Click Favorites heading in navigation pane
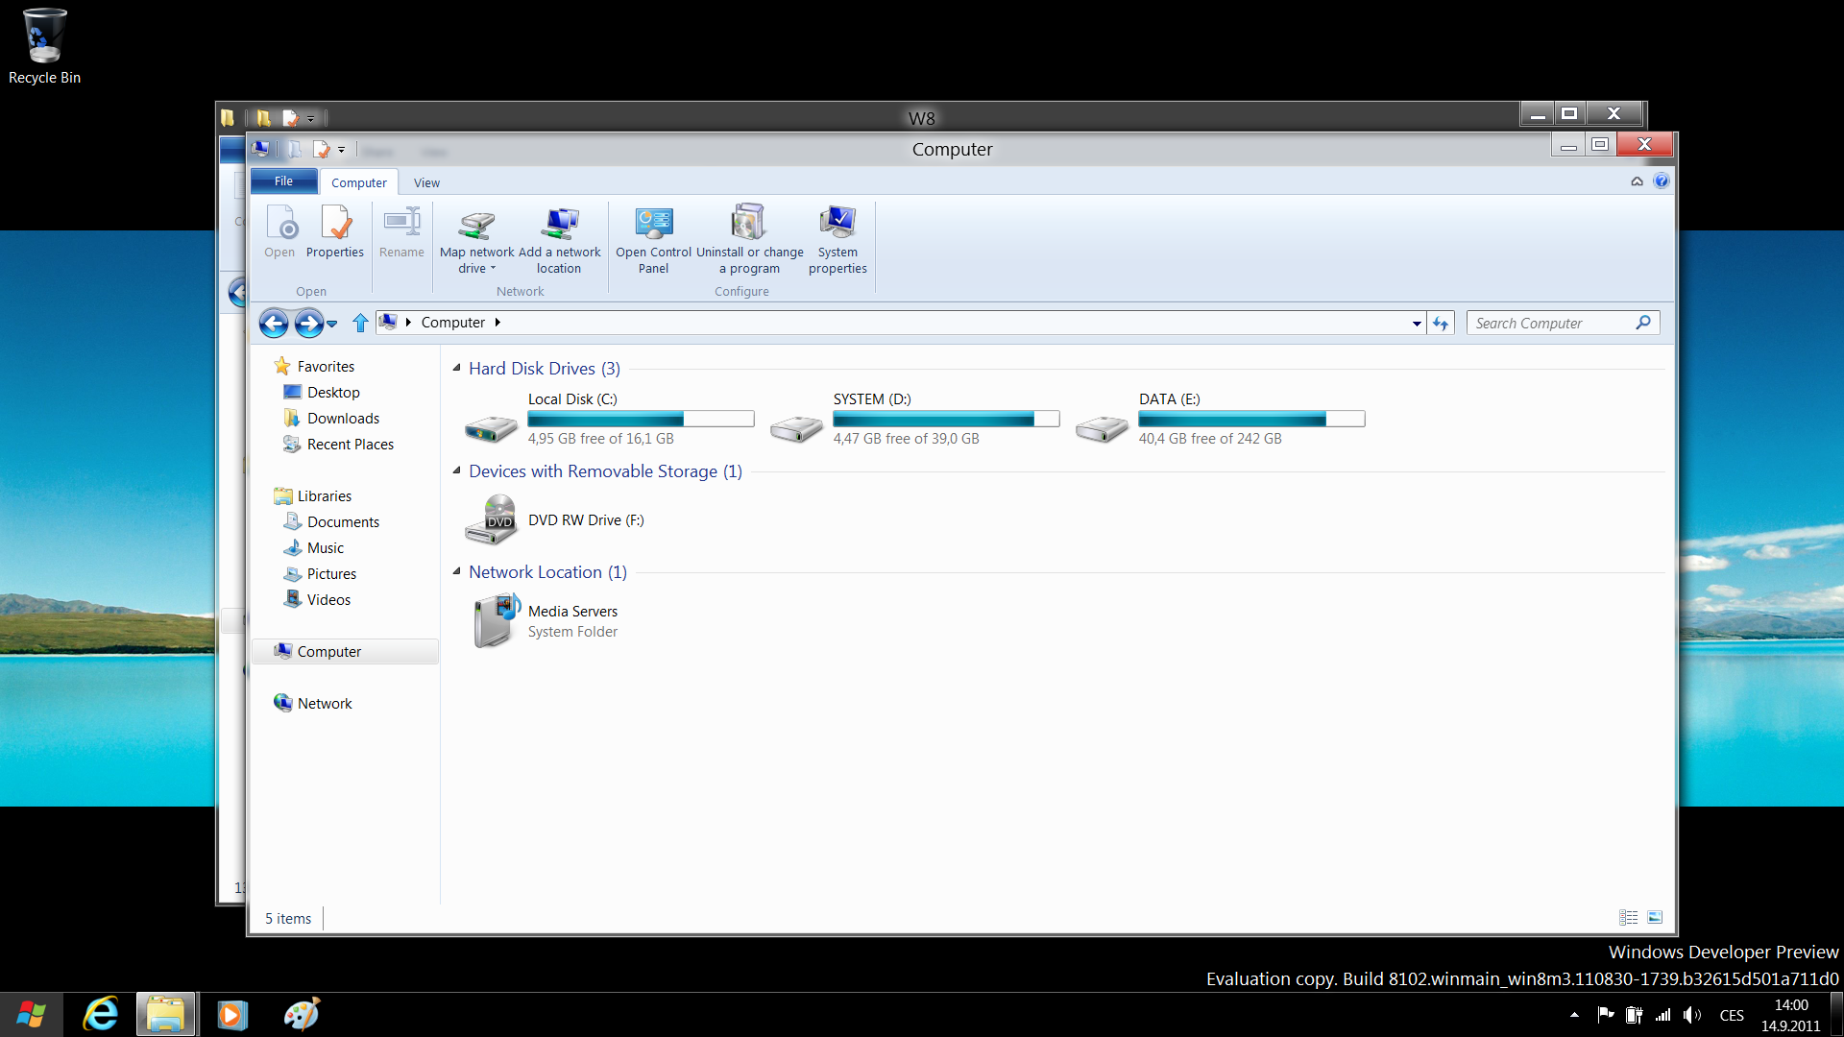The width and height of the screenshot is (1844, 1037). coord(326,366)
